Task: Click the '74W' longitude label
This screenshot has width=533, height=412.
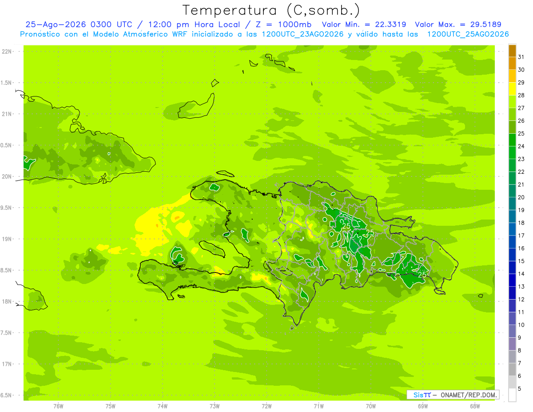Action: tap(163, 406)
